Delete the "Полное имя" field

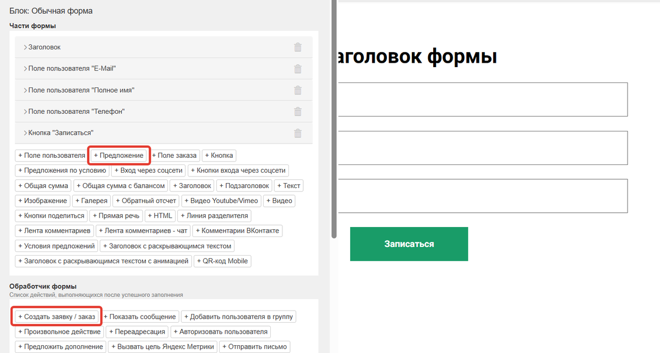pyautogui.click(x=297, y=90)
